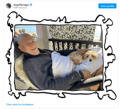Click the white towel on the man's lap

click(62, 64)
